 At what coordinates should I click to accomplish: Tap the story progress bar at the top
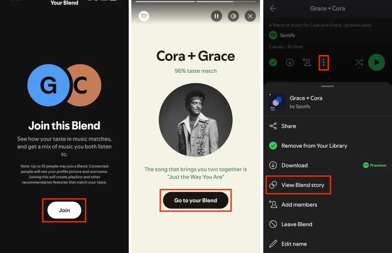pyautogui.click(x=196, y=2)
